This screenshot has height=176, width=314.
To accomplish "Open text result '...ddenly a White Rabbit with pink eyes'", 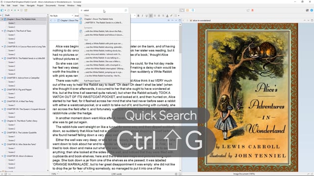I will coord(104,44).
